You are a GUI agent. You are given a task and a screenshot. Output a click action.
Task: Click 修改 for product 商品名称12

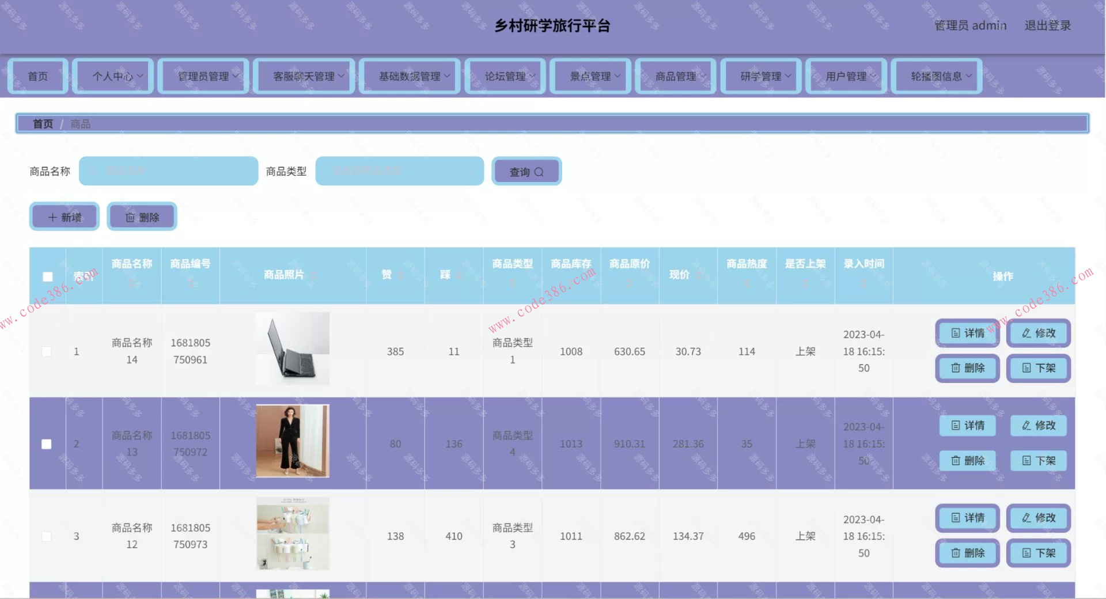(1039, 518)
